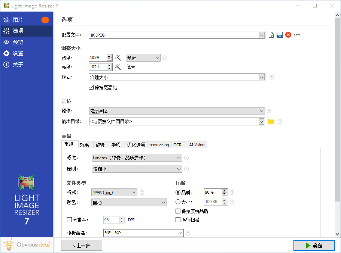Click the 品质 80% value field
This screenshot has width=341, height=253.
tap(213, 192)
